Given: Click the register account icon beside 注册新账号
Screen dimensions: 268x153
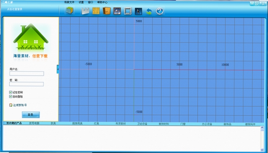Looking at the screenshot, I should pyautogui.click(x=11, y=105).
